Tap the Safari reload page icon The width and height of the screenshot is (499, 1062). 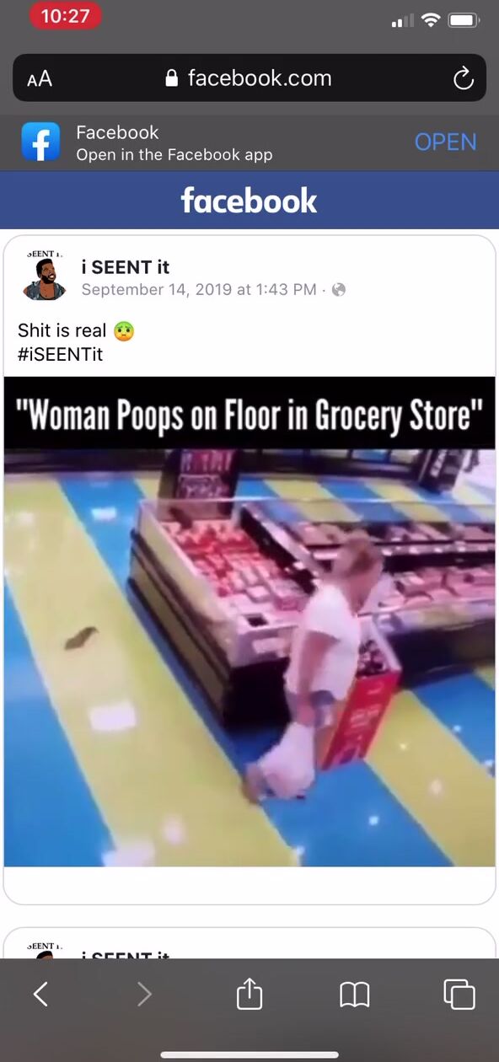click(463, 79)
